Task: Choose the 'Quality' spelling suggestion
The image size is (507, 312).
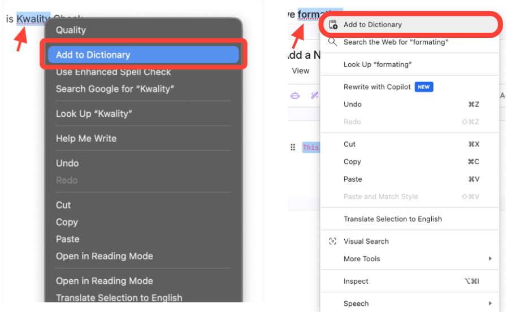Action: click(x=71, y=30)
